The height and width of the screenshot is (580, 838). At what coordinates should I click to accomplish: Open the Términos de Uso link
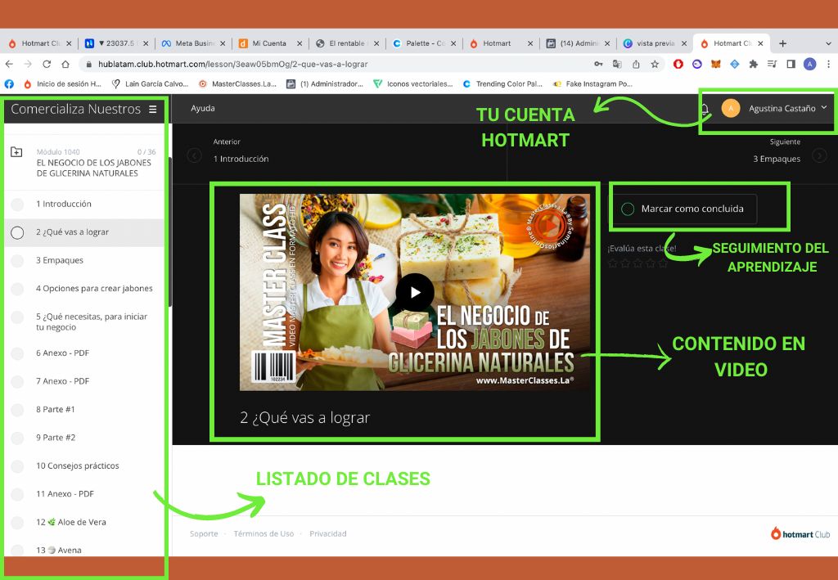pos(264,533)
